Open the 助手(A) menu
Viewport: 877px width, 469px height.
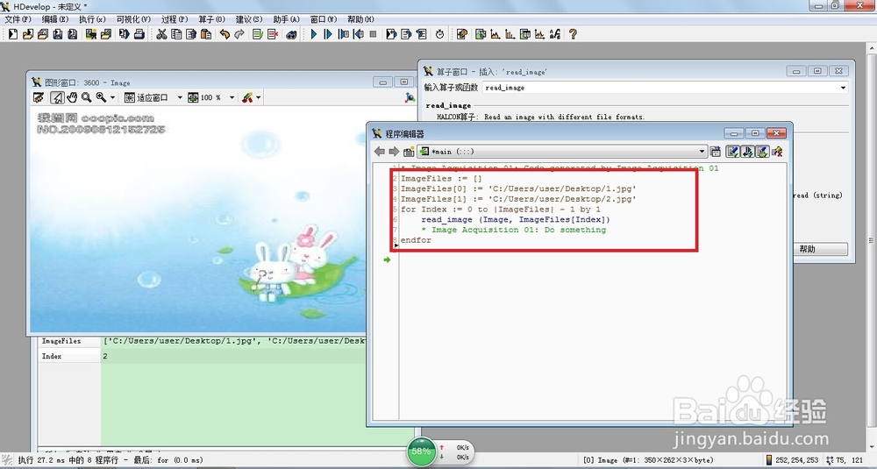pyautogui.click(x=287, y=19)
